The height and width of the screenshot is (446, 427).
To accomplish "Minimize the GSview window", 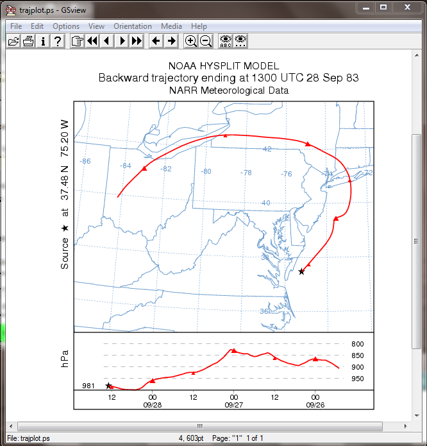I will click(x=366, y=8).
